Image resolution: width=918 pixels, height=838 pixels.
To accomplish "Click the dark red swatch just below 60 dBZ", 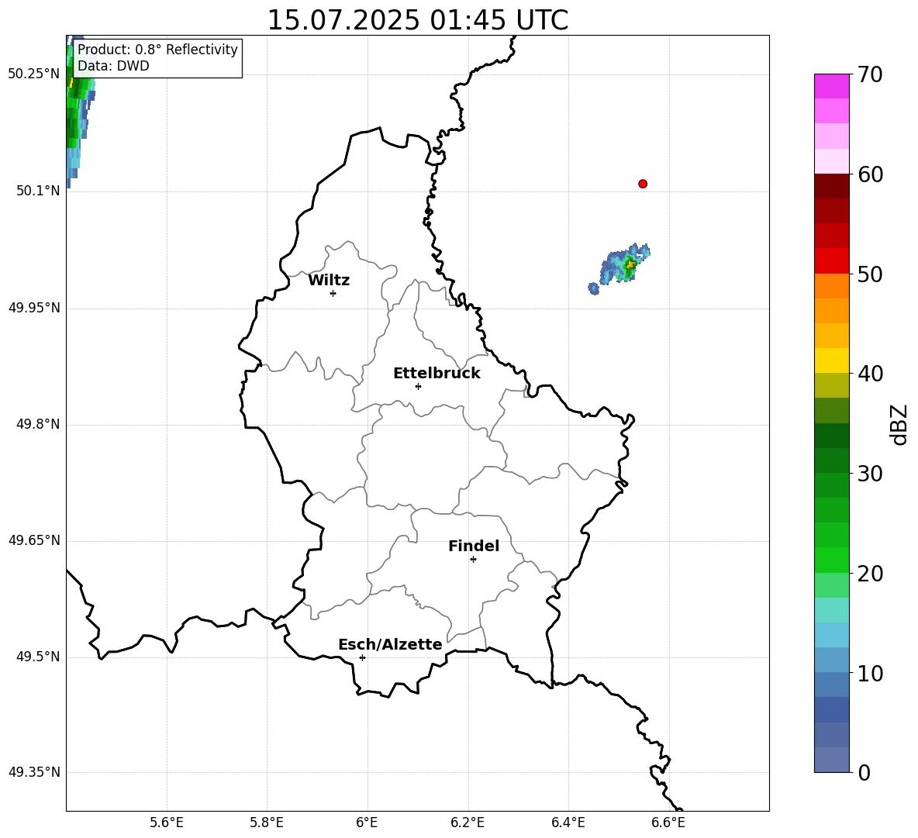I will [832, 186].
